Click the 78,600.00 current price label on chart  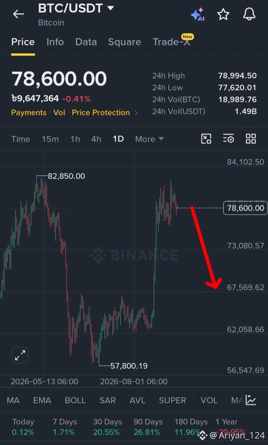(245, 208)
